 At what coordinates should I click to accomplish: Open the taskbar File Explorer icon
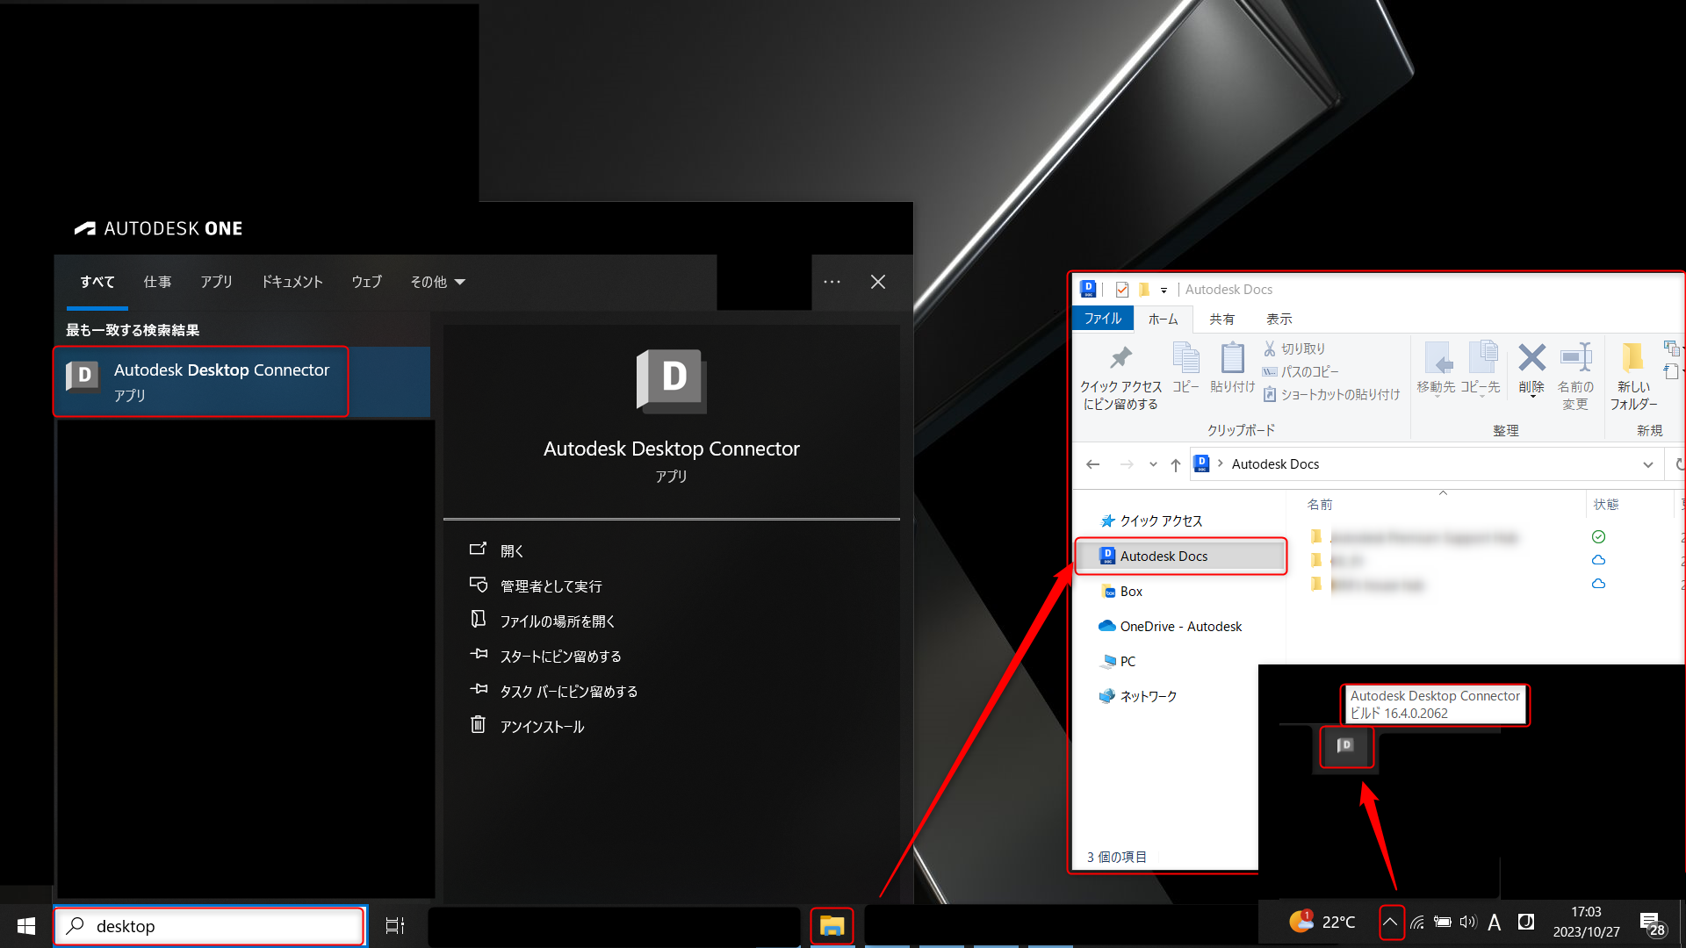pos(831,925)
